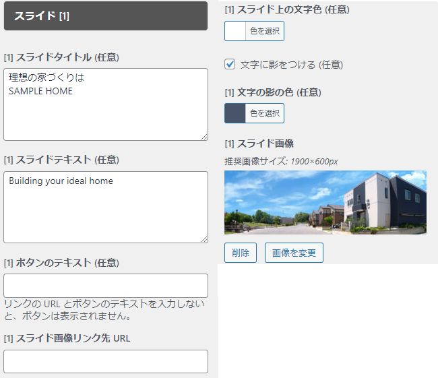Focus the スライド画像リンク先 URL field
The height and width of the screenshot is (378, 438).
[x=106, y=361]
